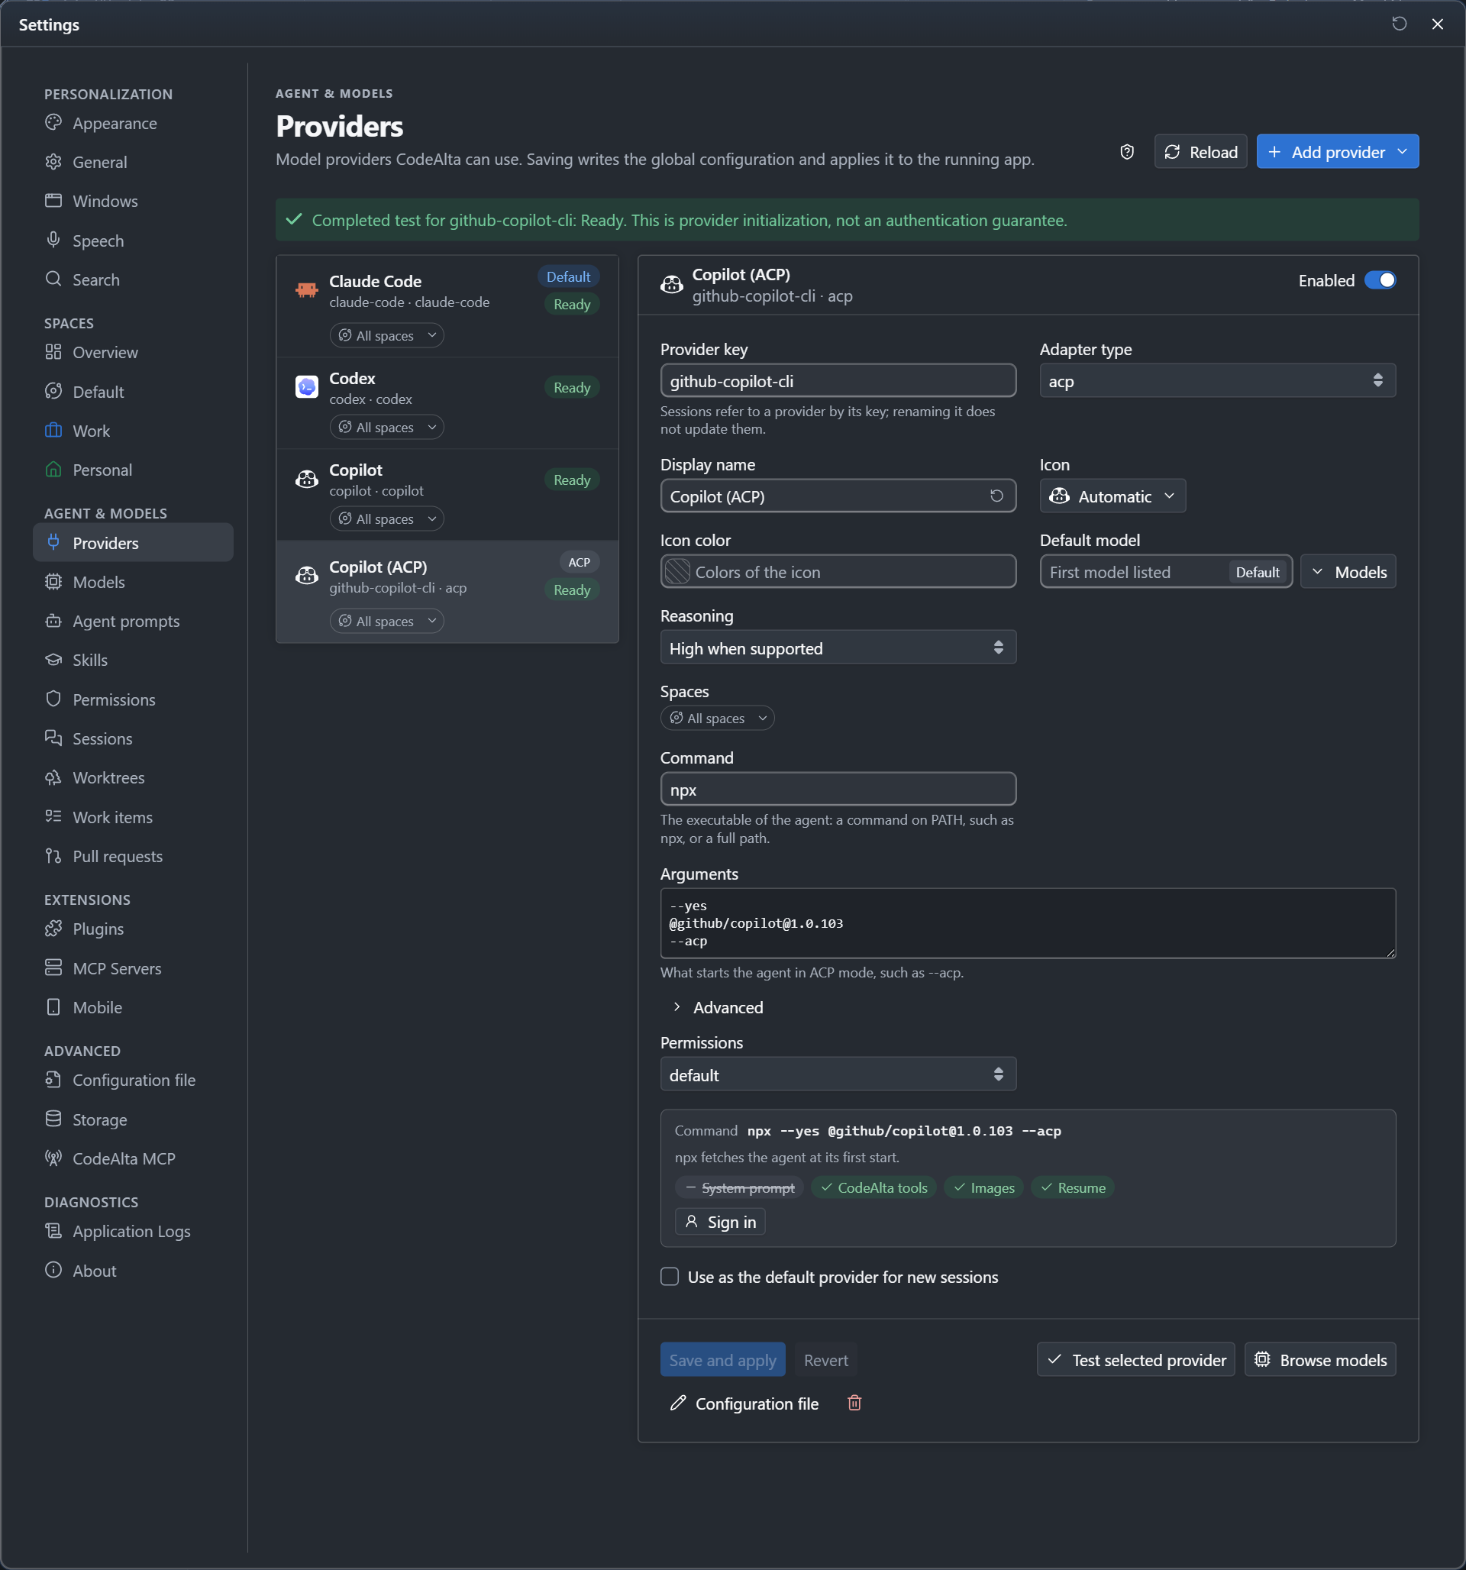This screenshot has height=1570, width=1466.
Task: Open All spaces dropdown under Claude Code
Action: pos(386,336)
